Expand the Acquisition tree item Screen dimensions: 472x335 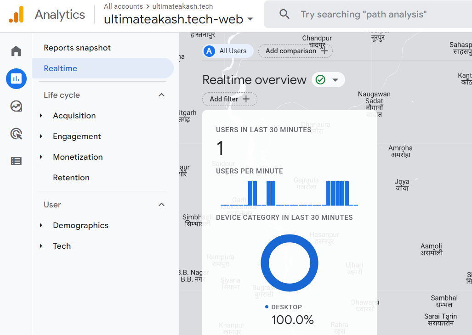pos(41,116)
